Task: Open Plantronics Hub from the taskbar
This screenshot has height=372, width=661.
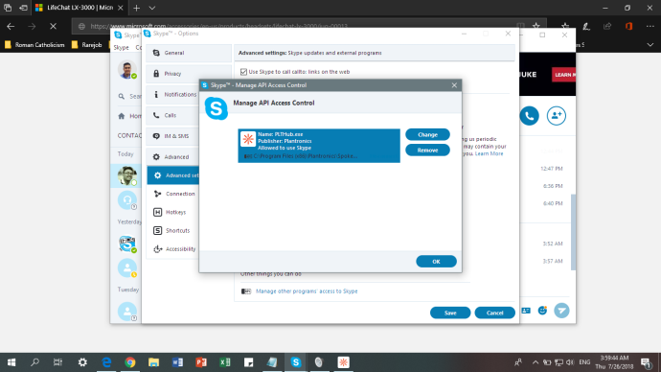Action: [x=344, y=362]
